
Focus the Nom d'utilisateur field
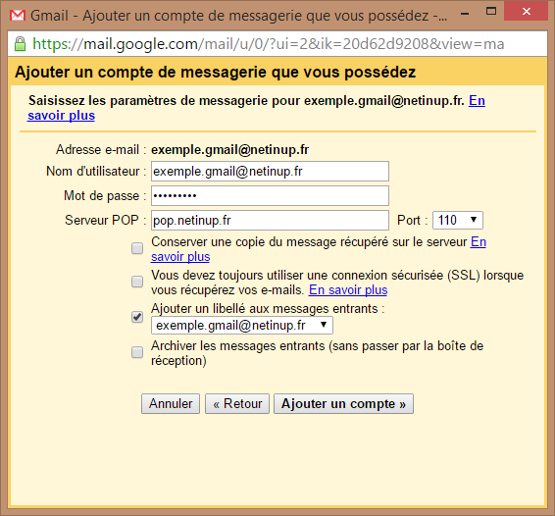click(270, 172)
